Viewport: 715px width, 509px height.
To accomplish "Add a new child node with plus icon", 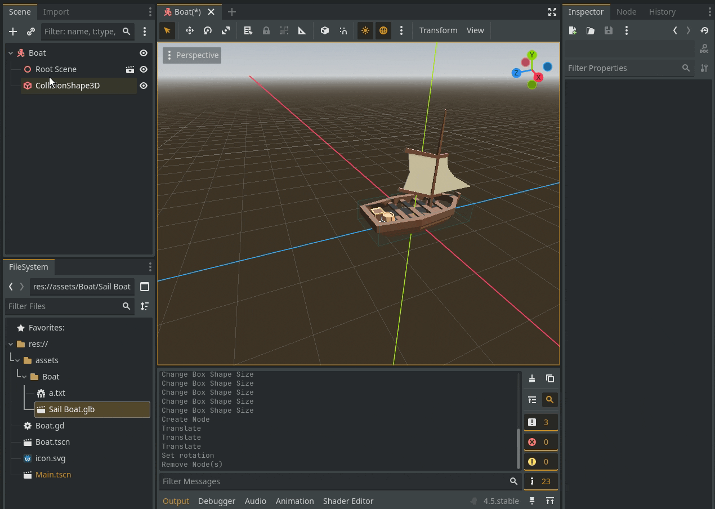I will click(x=13, y=32).
